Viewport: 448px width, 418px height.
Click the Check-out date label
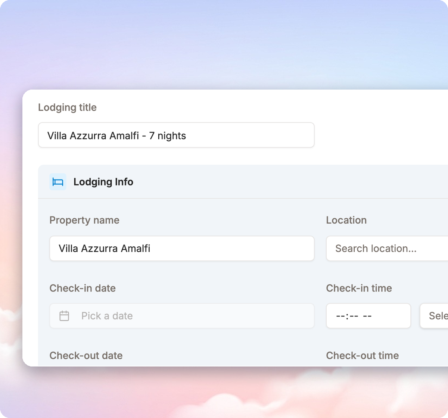[x=86, y=355]
